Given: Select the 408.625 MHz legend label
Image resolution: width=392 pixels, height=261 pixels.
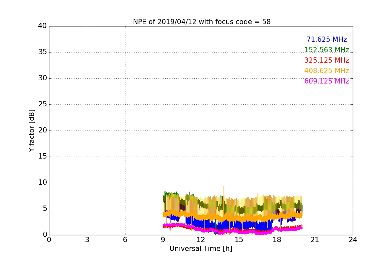Looking at the screenshot, I should pyautogui.click(x=327, y=71).
